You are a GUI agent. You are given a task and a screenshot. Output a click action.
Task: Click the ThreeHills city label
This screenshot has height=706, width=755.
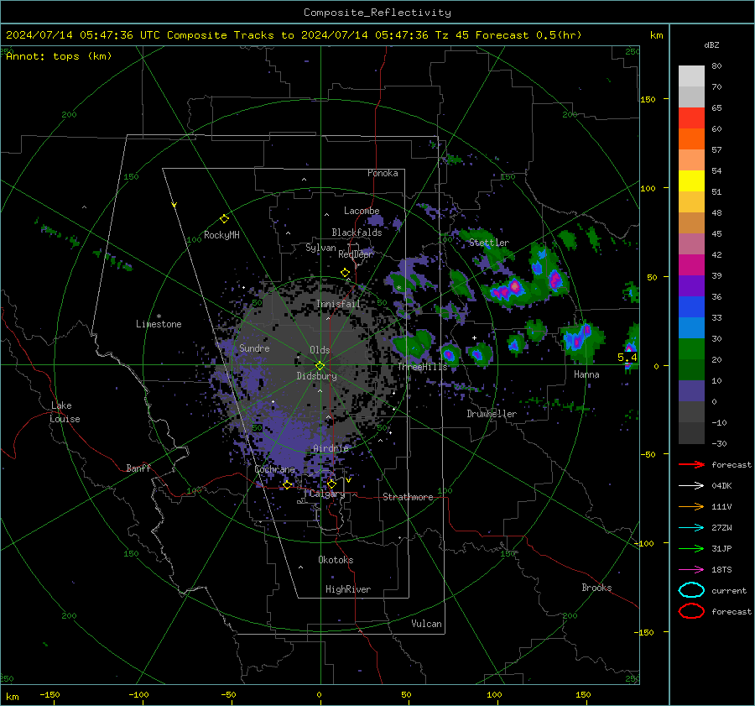[x=422, y=367]
